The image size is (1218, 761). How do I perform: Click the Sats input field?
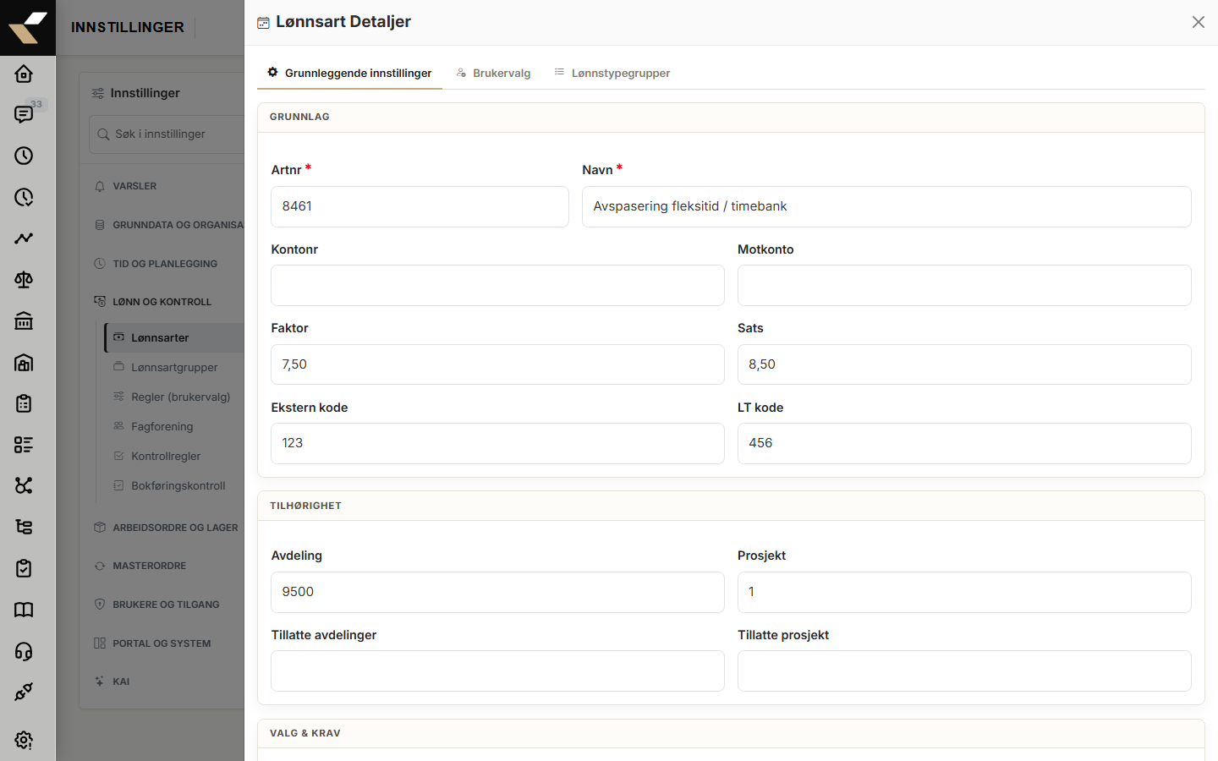[x=964, y=364]
